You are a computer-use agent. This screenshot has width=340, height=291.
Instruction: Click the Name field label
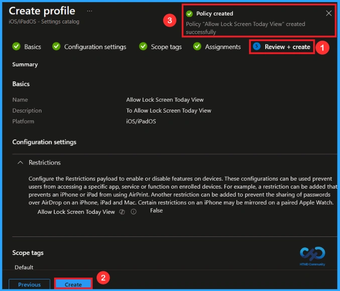[x=20, y=100]
